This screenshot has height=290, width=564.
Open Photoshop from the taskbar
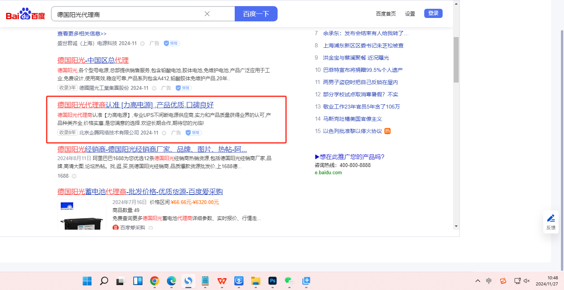[x=273, y=281]
